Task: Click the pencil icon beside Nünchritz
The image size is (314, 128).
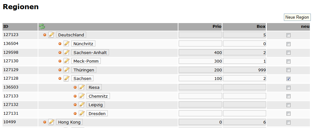Action: coord(67,44)
